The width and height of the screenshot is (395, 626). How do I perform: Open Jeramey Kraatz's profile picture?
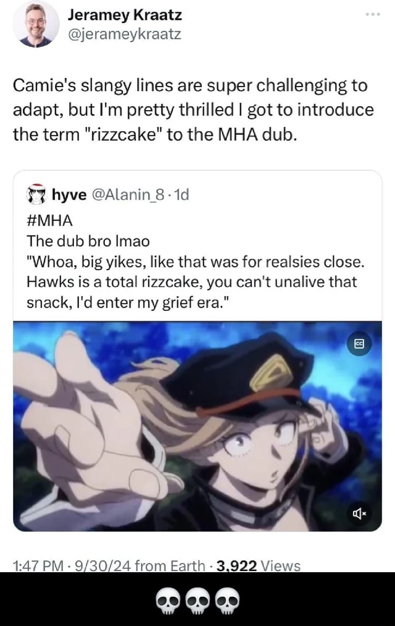36,24
